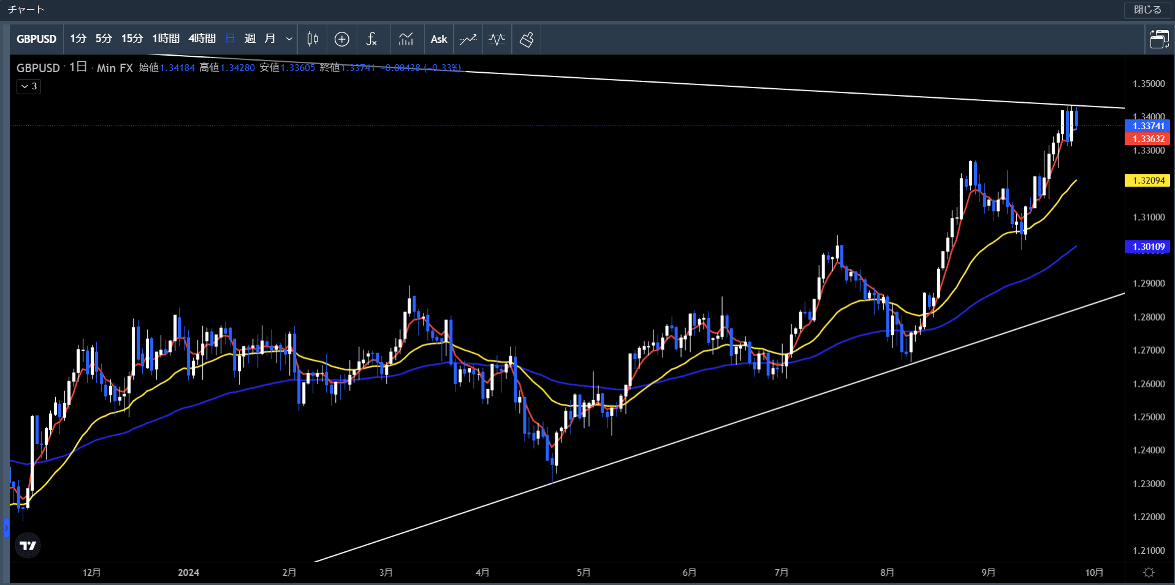Screen dimensions: 1175x585
Task: Click the red moving average label 1.33632
Action: coord(1148,139)
